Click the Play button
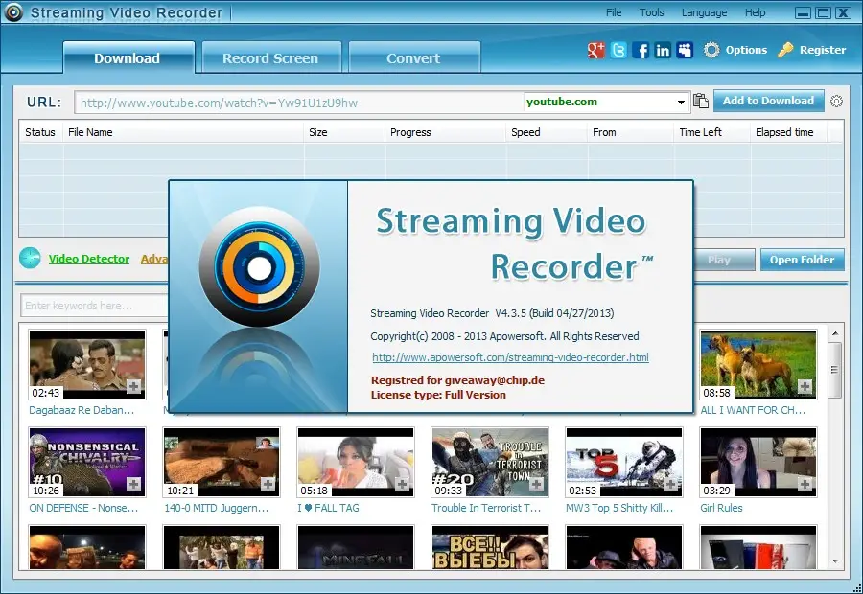The image size is (863, 594). pyautogui.click(x=719, y=260)
